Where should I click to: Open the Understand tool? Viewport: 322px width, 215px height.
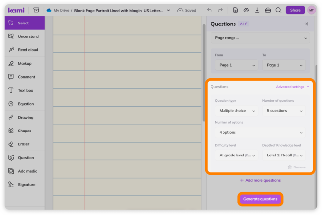tap(25, 36)
